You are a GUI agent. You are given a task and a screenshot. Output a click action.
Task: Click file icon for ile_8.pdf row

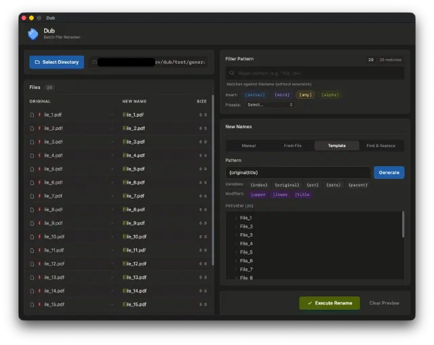pos(32,209)
